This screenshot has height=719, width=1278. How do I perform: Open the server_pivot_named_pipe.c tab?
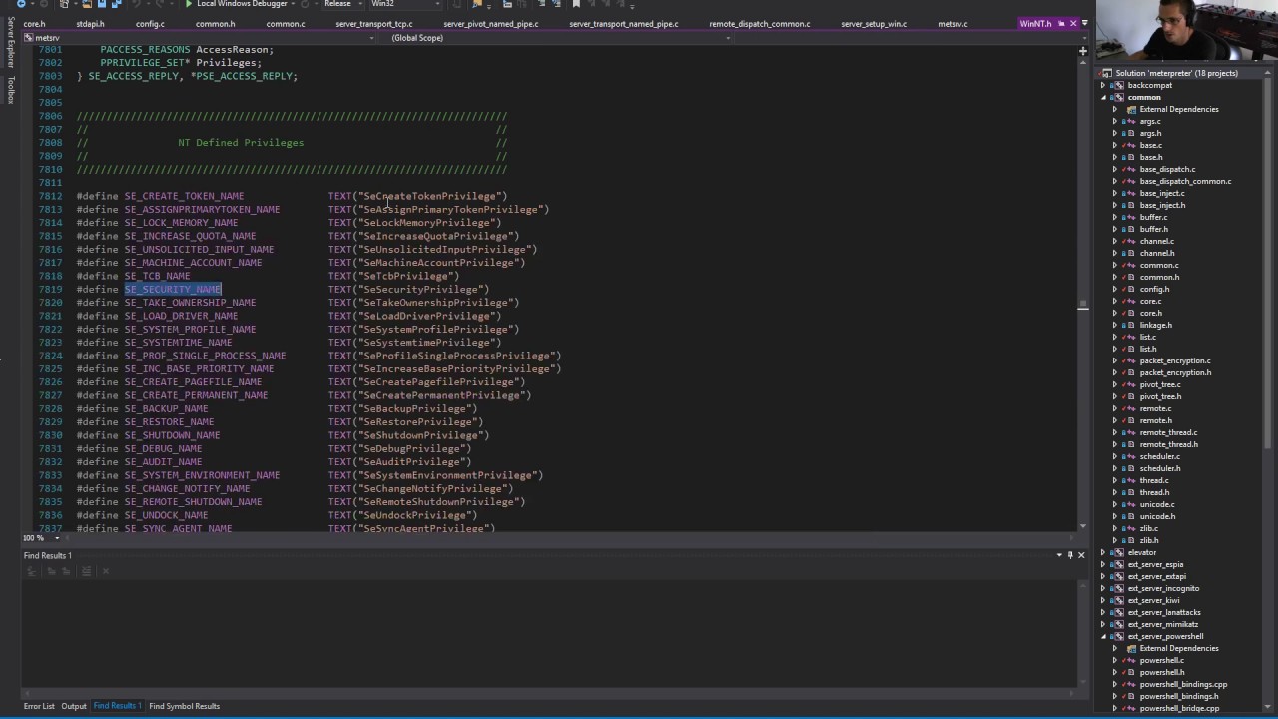tap(491, 24)
